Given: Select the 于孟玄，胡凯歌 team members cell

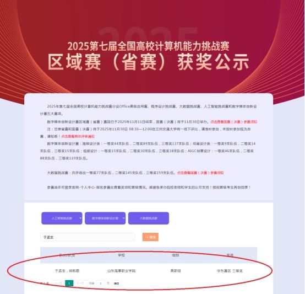Looking at the screenshot, I should [x=67, y=271].
